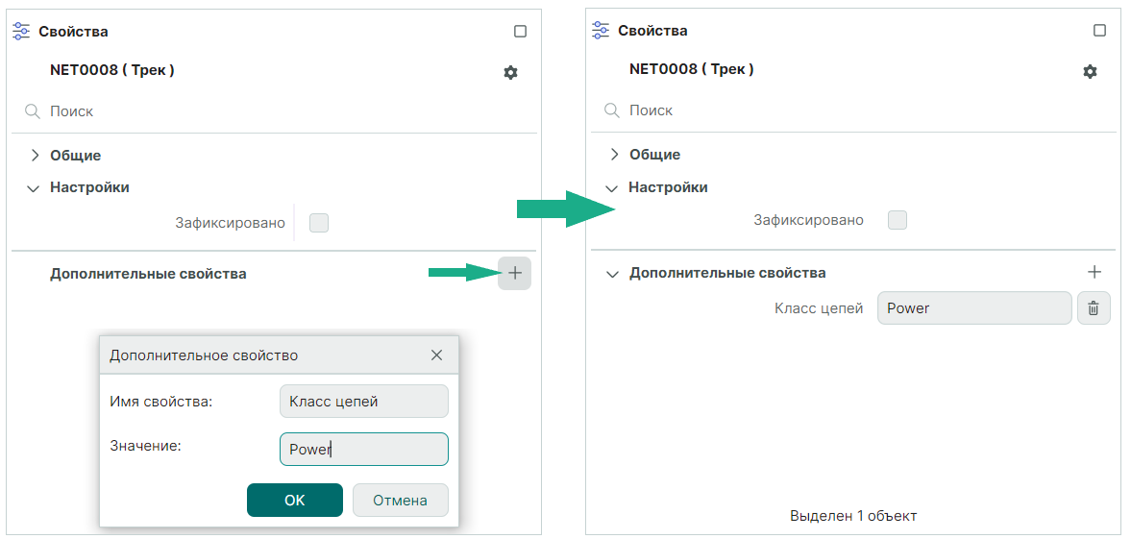1131x539 pixels.
Task: Click plus icon in right panel properties
Action: [1094, 273]
